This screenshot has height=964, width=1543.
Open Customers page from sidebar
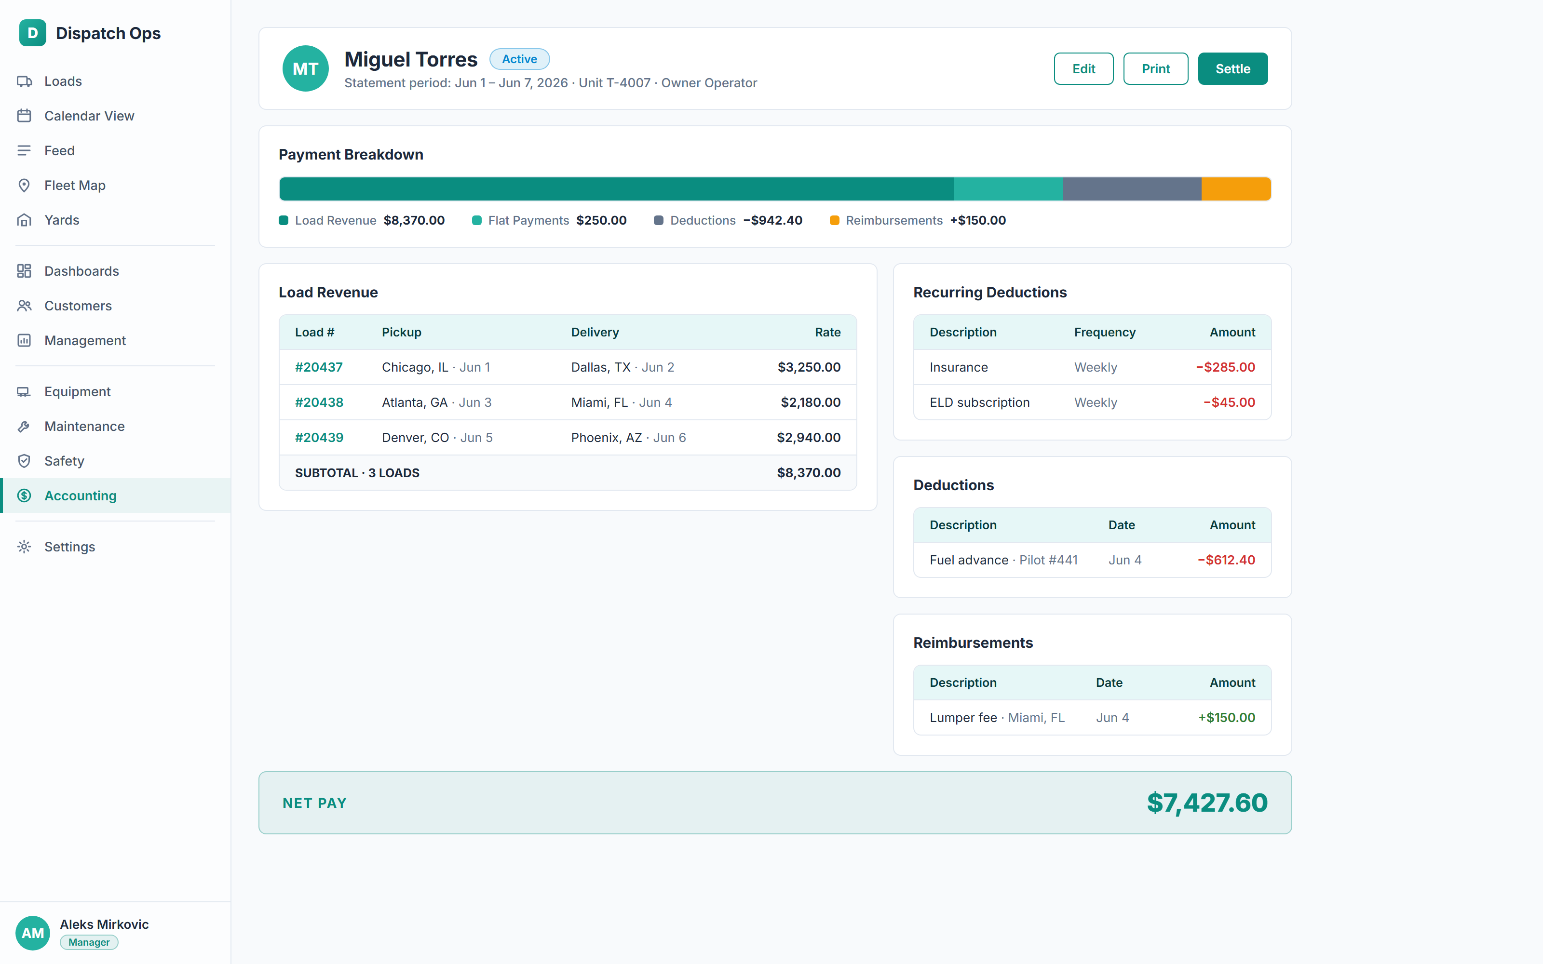(115, 306)
